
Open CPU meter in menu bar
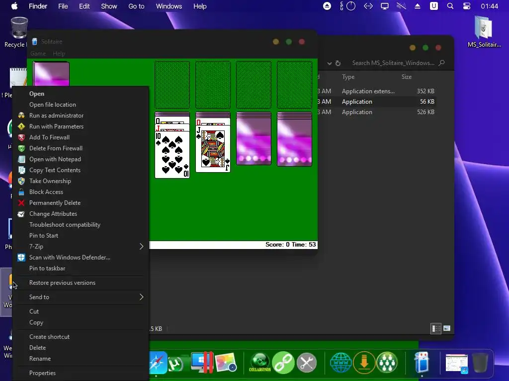[347, 6]
